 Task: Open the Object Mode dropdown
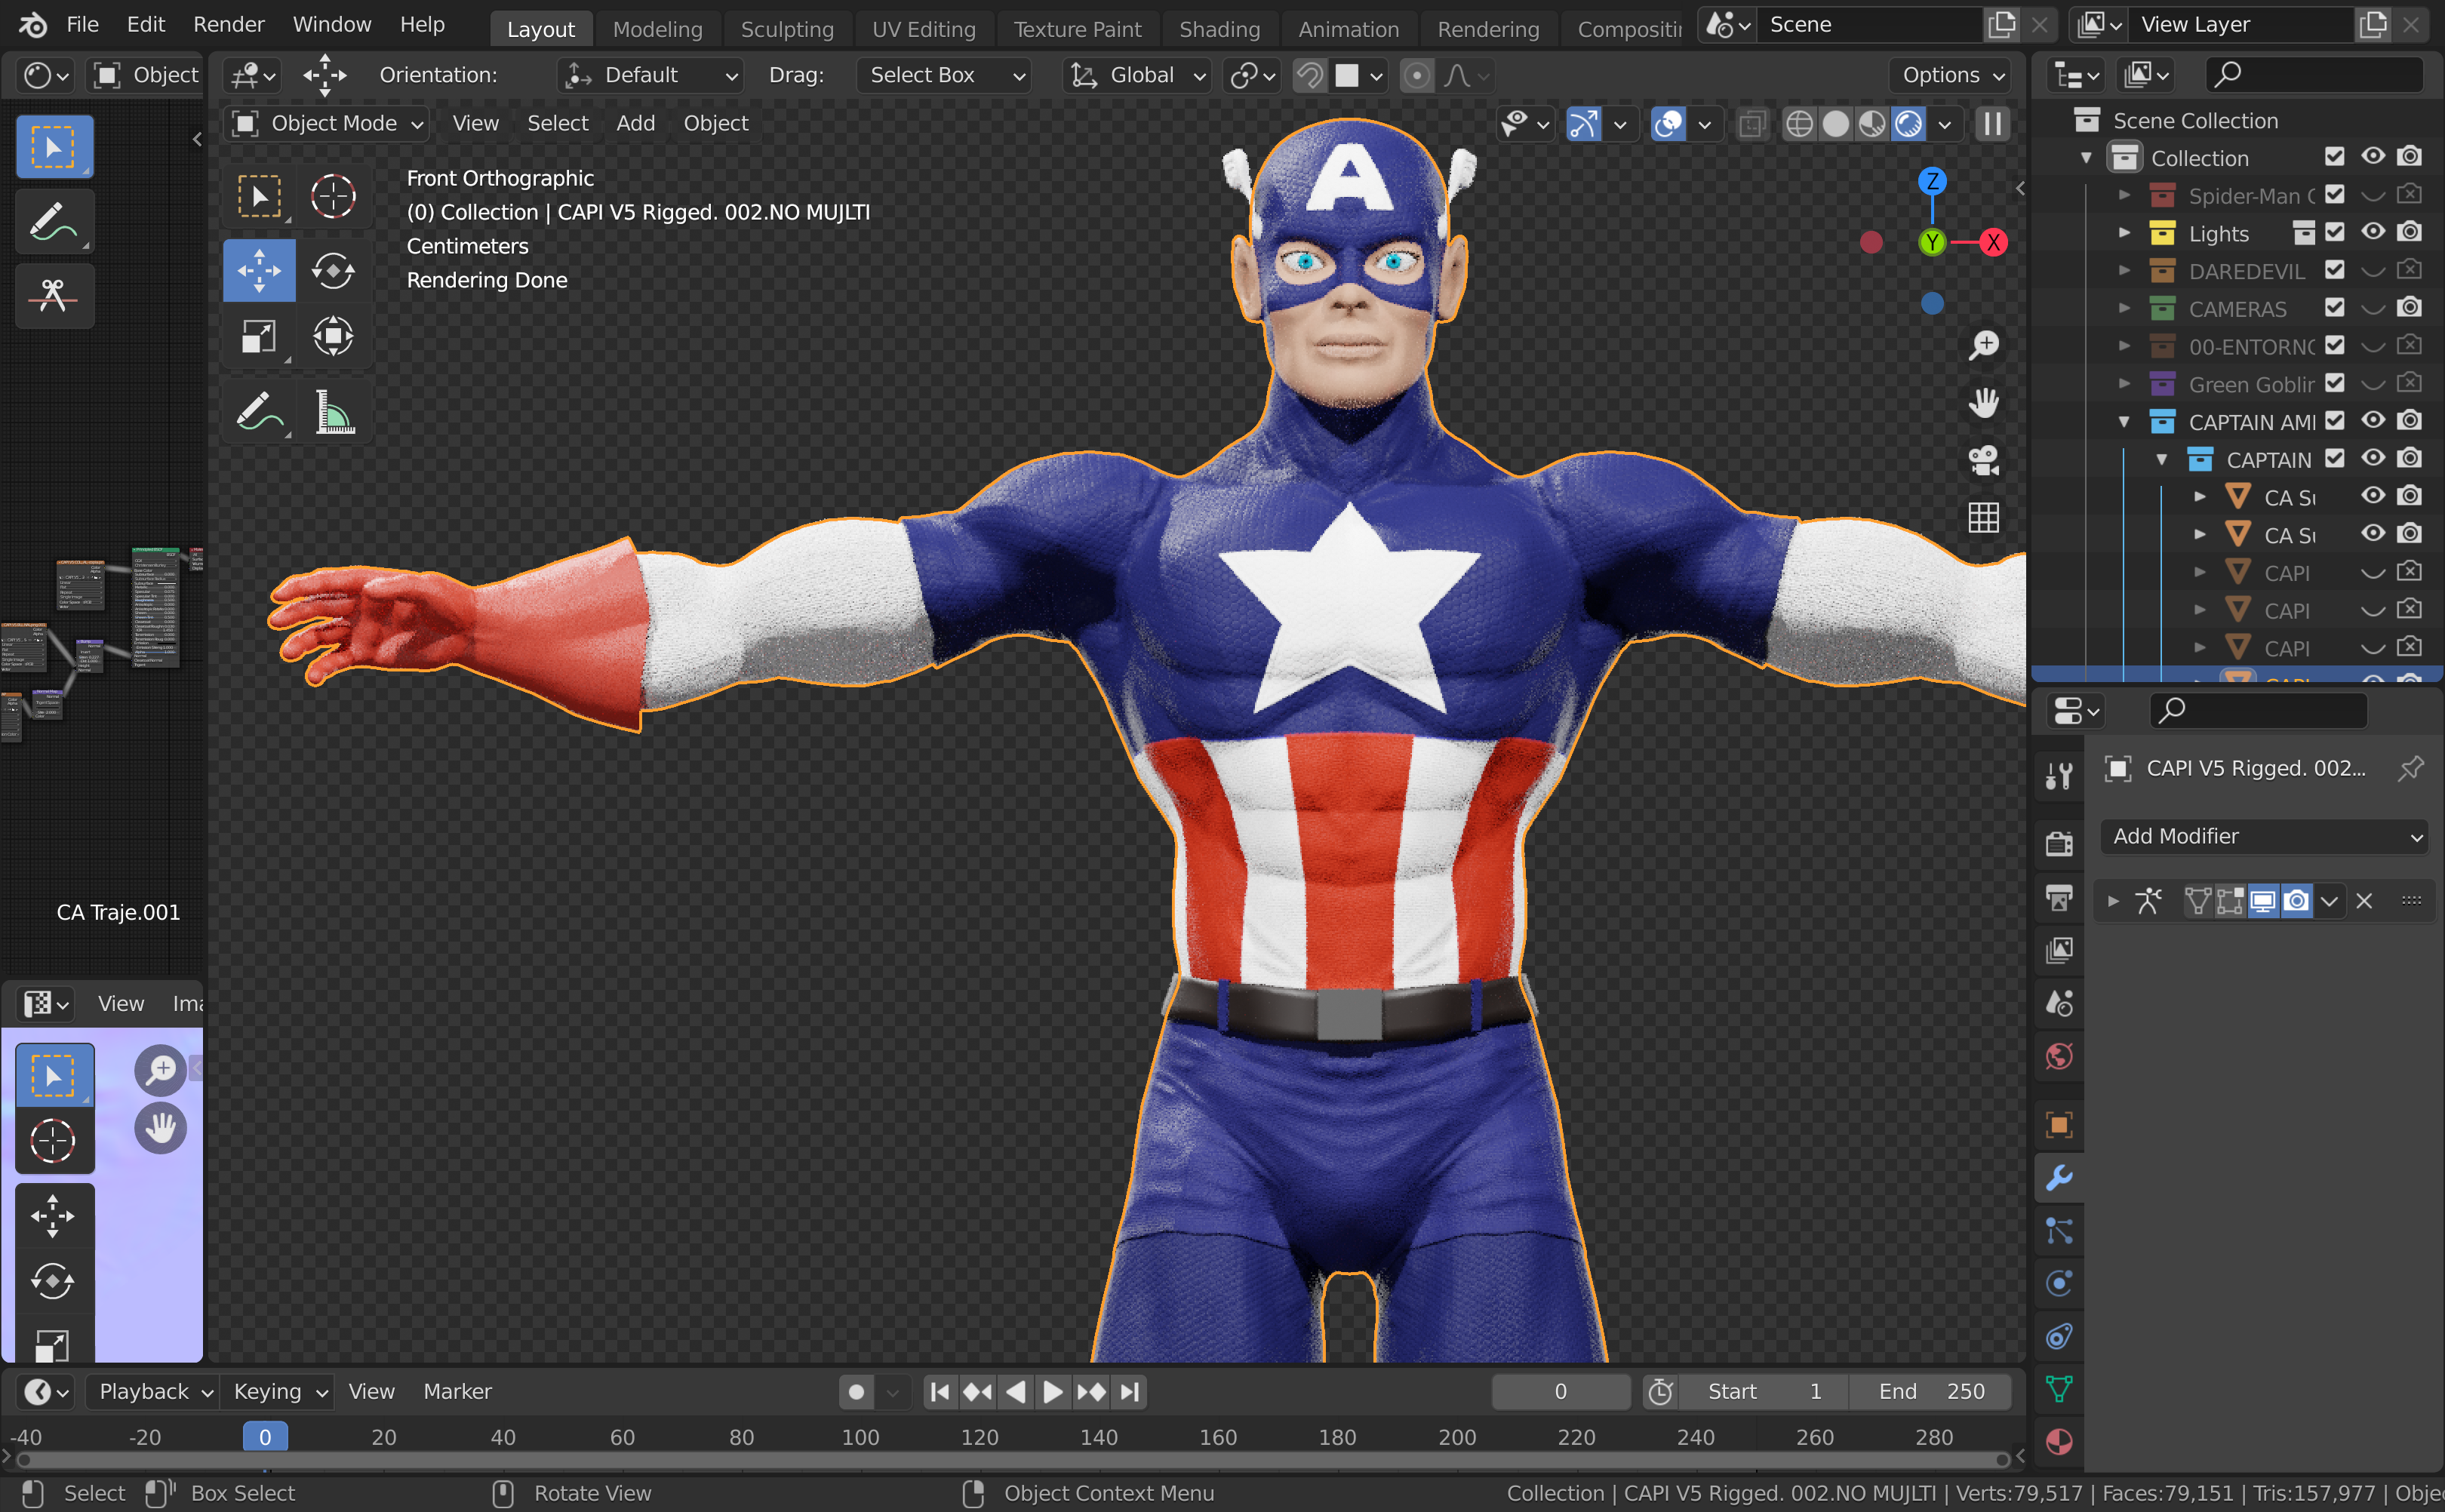328,123
